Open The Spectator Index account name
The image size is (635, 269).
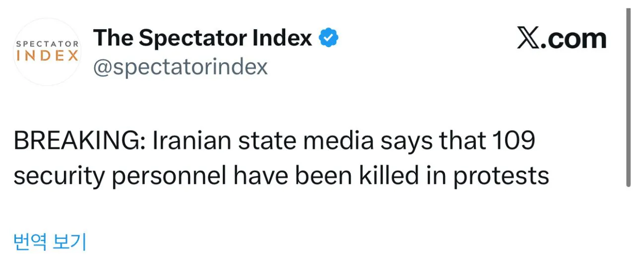202,38
